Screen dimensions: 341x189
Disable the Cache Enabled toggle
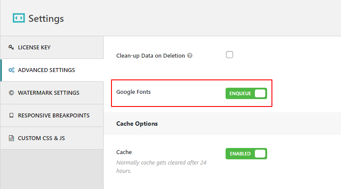click(246, 154)
